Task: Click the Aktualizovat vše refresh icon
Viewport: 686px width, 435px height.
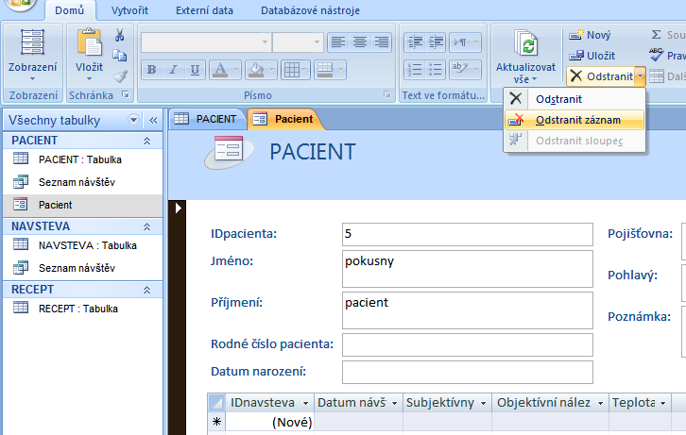Action: click(x=526, y=44)
